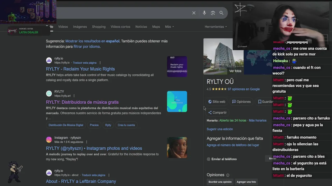Click rylty.art result thumbnail image
This screenshot has height=186, width=332.
(177, 102)
